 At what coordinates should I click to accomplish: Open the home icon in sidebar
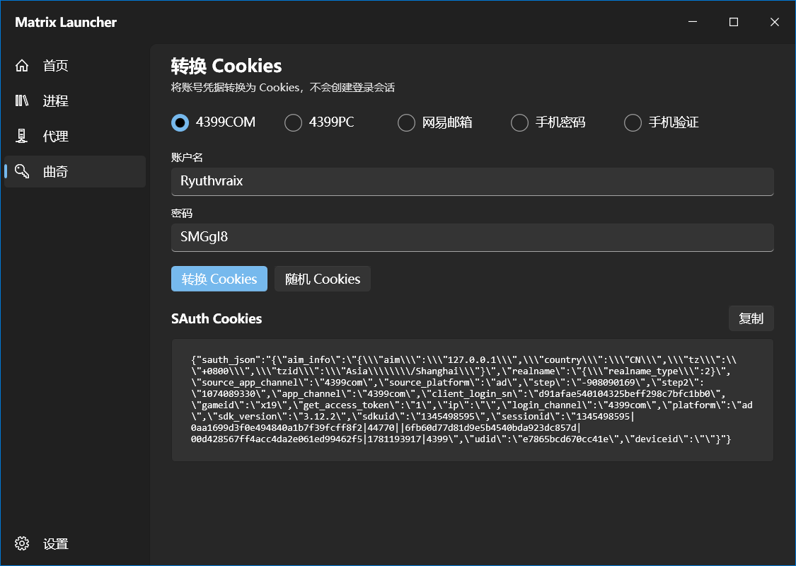click(22, 66)
